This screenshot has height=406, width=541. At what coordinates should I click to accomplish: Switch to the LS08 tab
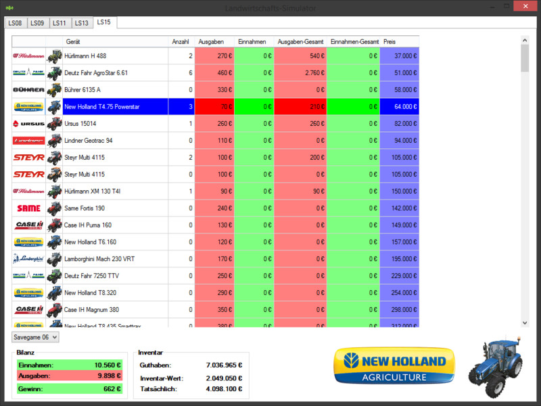pyautogui.click(x=15, y=23)
